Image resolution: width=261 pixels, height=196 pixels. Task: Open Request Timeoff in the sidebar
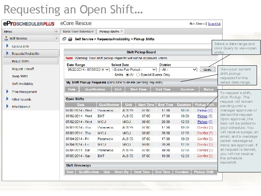click(x=23, y=69)
